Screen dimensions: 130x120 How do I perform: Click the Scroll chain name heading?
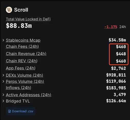pyautogui.click(x=21, y=10)
